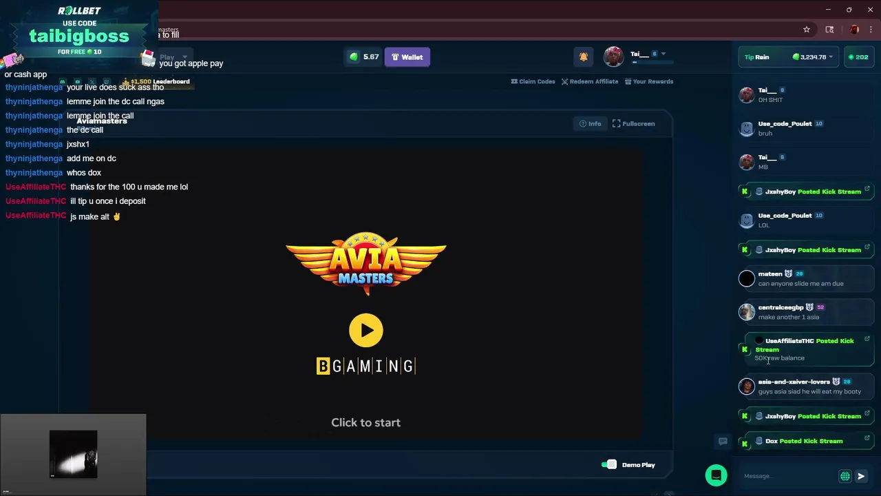Click the browser profile avatar icon

pyautogui.click(x=854, y=30)
